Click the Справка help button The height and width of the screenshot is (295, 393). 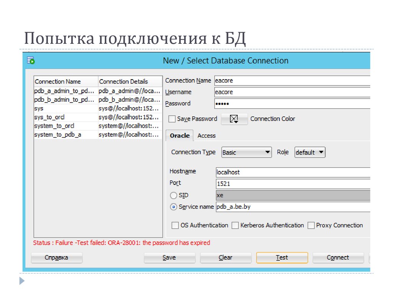57,258
